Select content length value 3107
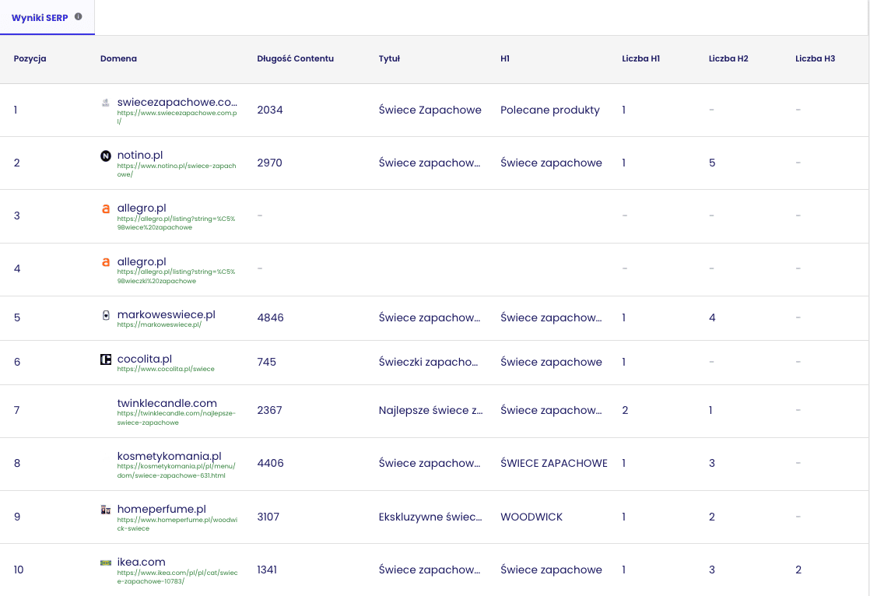 coord(268,517)
